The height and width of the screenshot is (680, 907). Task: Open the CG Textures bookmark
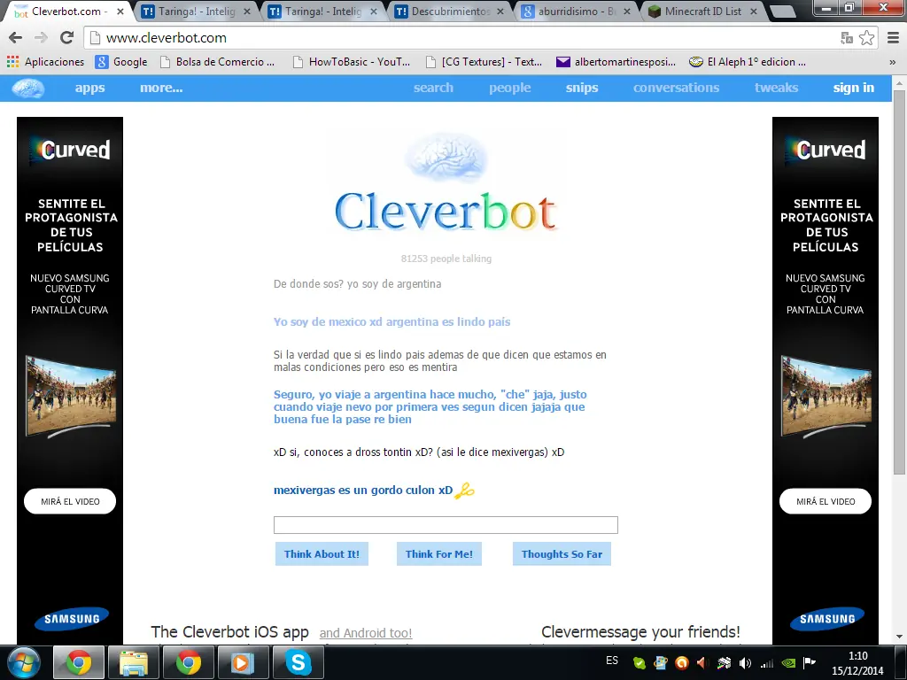[x=485, y=62]
